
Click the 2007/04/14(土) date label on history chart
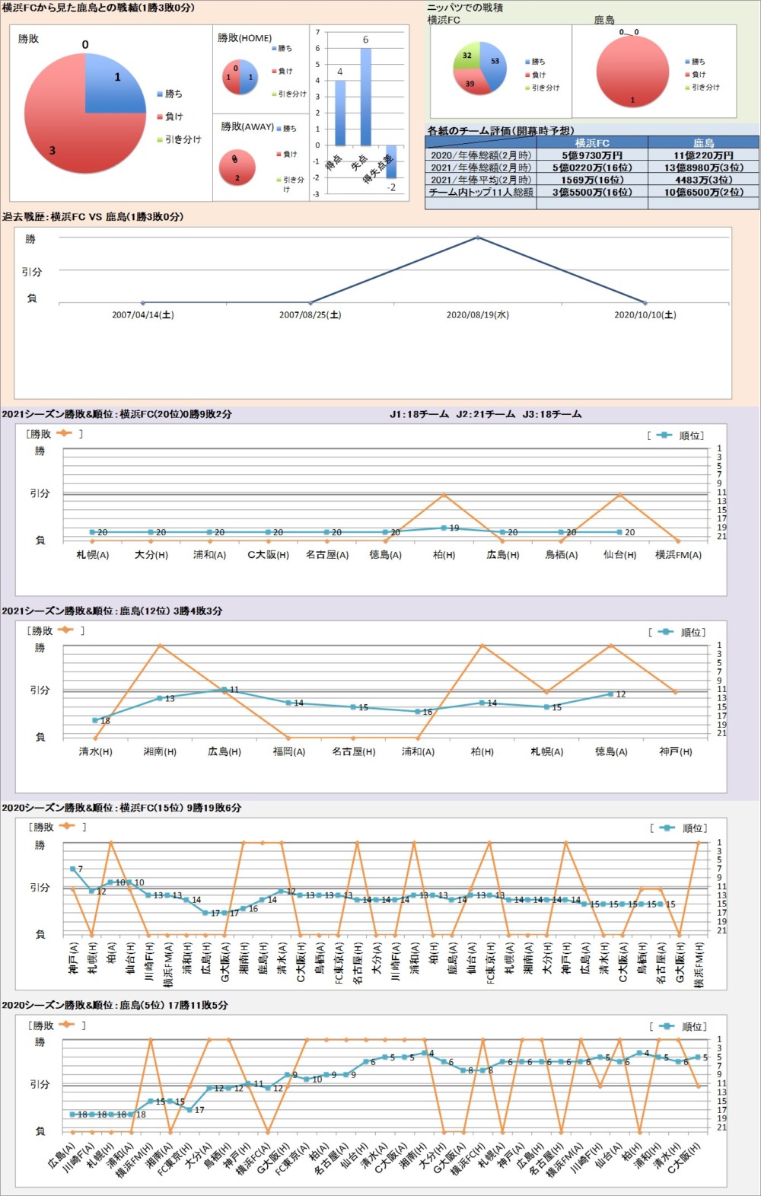(143, 314)
